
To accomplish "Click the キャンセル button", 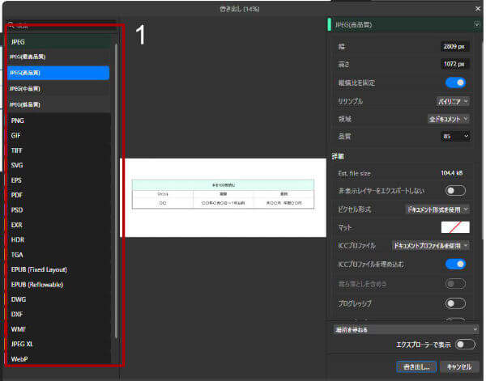I will (x=458, y=366).
